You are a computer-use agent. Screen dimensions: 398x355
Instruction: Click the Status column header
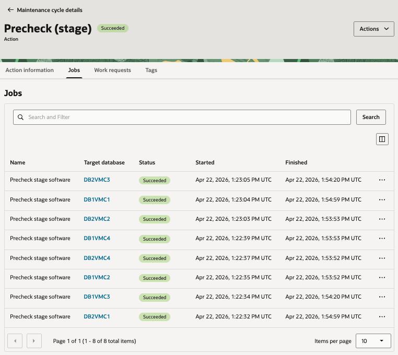147,162
